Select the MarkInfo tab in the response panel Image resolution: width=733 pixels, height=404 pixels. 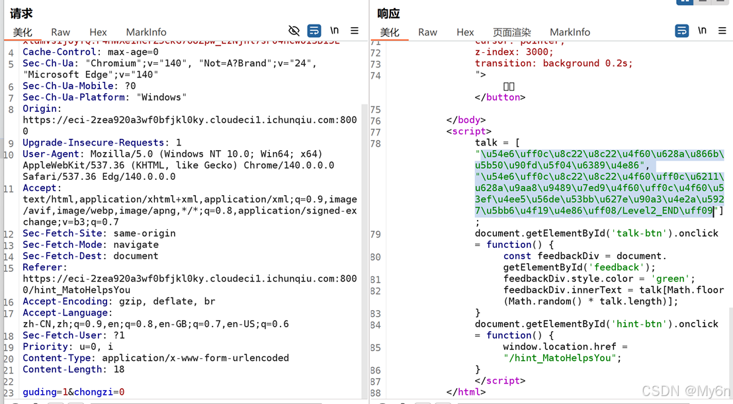pos(570,32)
